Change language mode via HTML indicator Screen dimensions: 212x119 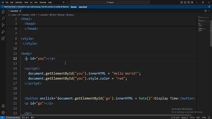[x=204, y=118]
